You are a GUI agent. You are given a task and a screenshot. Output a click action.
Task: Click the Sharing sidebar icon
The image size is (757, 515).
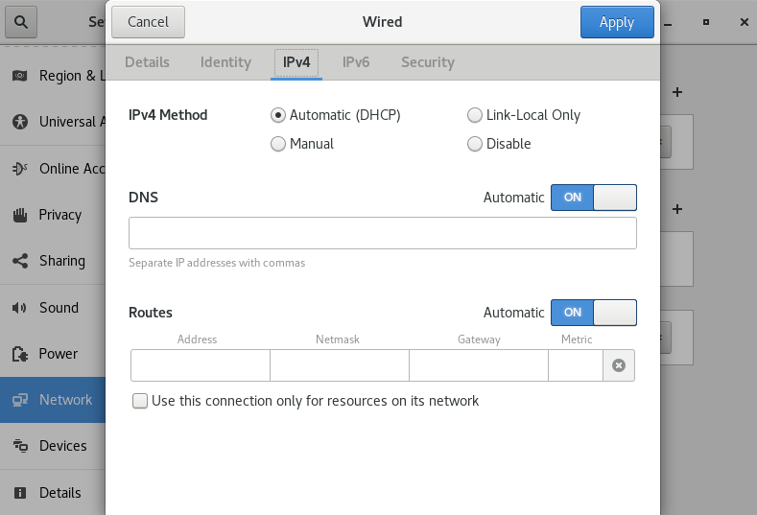coord(20,261)
